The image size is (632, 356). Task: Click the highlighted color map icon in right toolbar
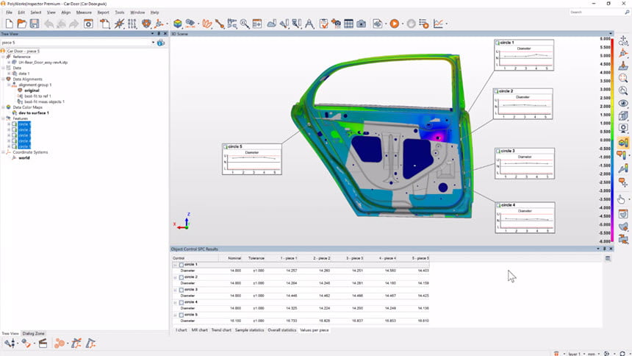623,142
